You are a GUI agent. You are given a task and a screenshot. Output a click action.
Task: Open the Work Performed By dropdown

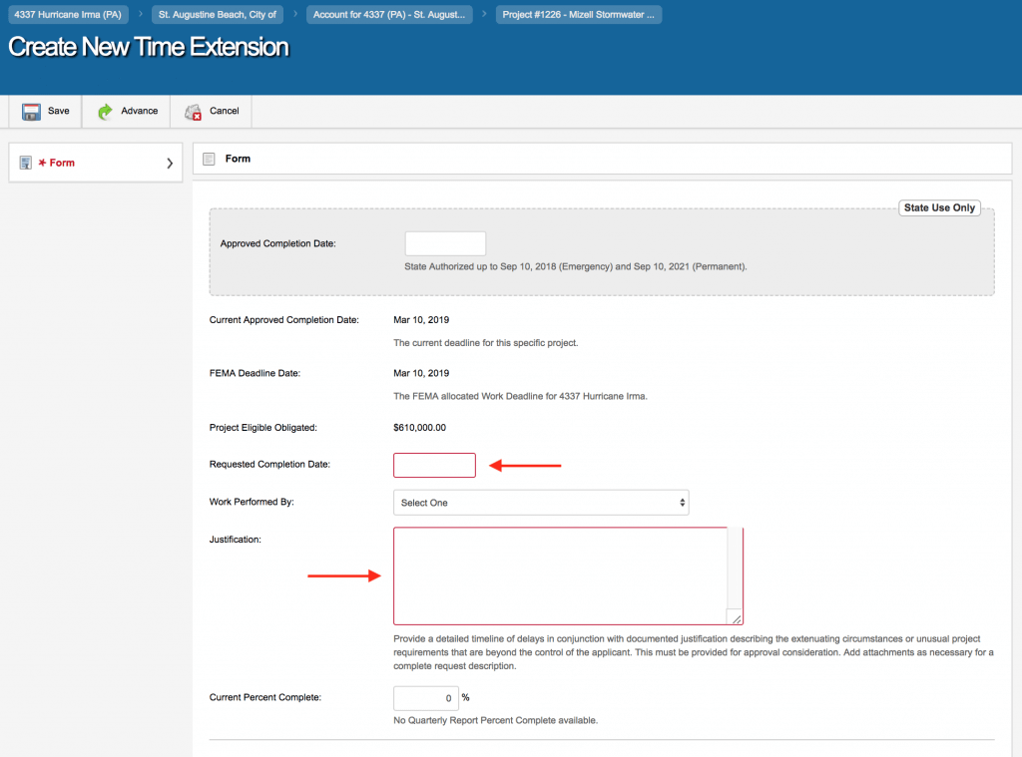(541, 503)
